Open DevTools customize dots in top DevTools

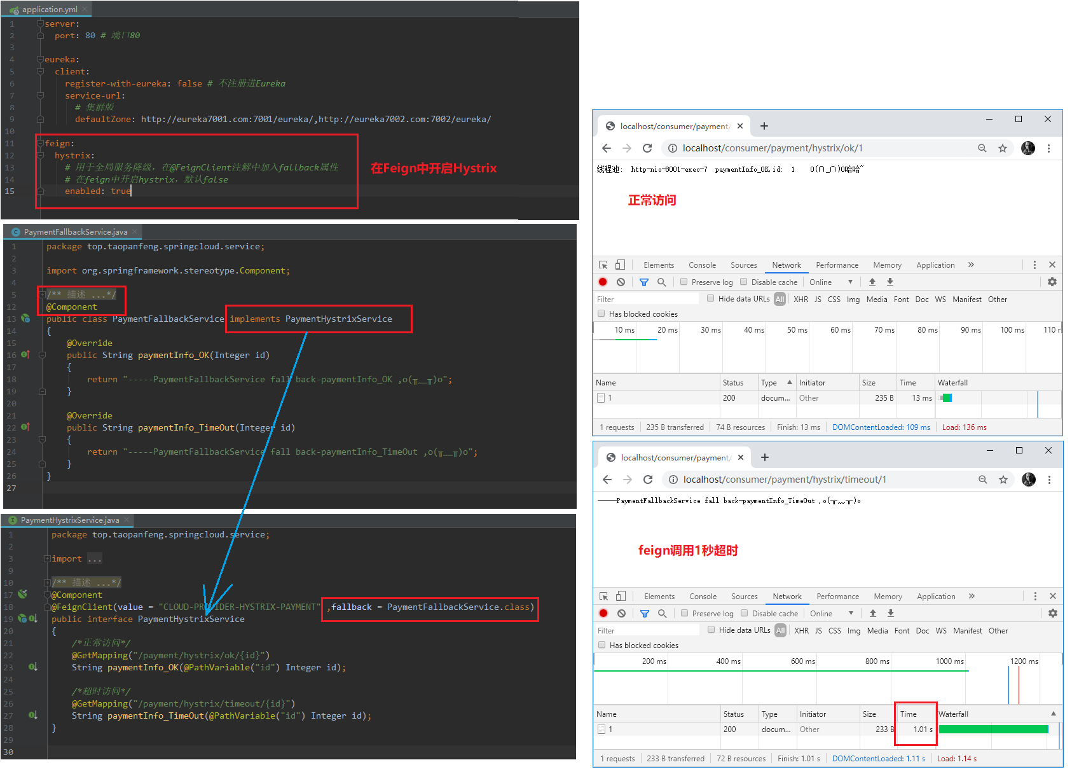click(1034, 265)
